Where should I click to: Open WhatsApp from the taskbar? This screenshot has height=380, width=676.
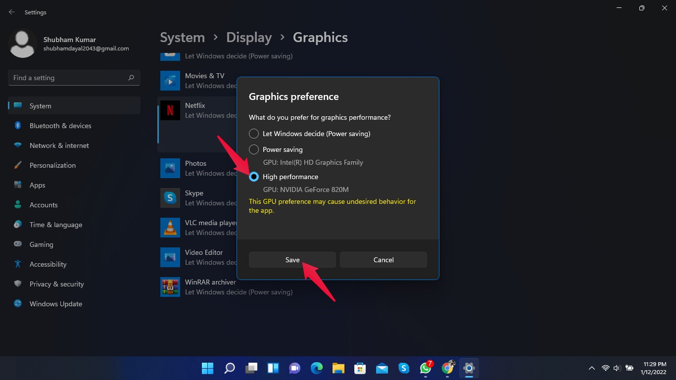426,368
